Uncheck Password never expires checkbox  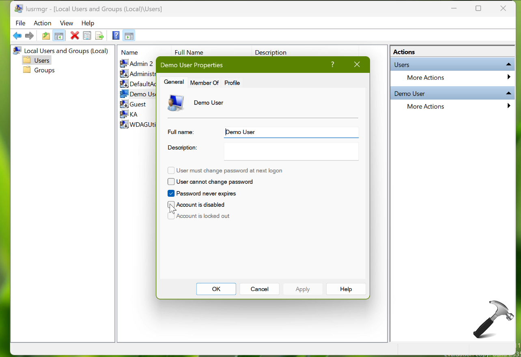[171, 193]
